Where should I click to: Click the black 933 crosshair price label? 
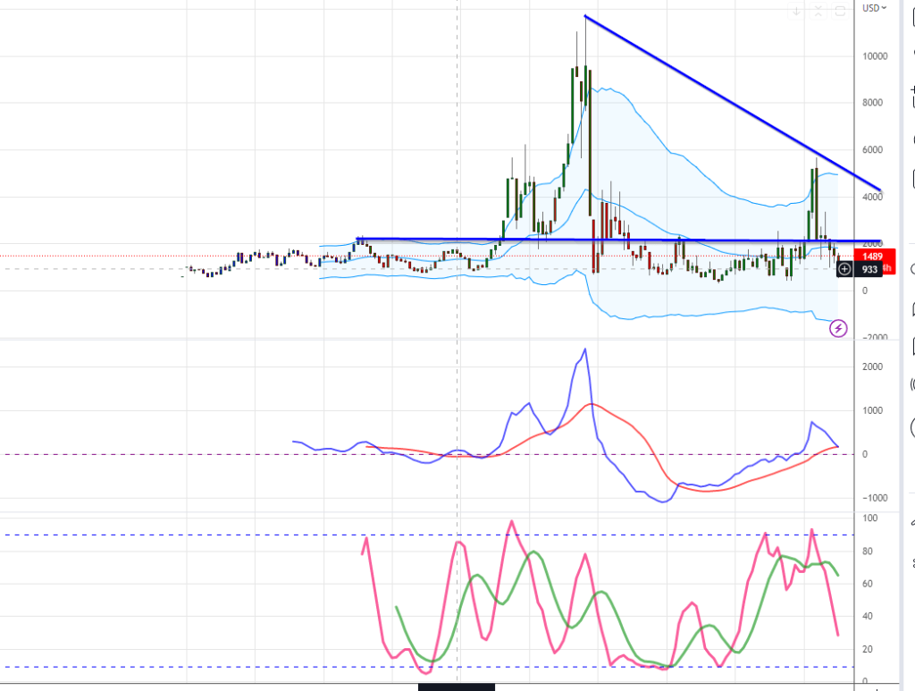(870, 269)
